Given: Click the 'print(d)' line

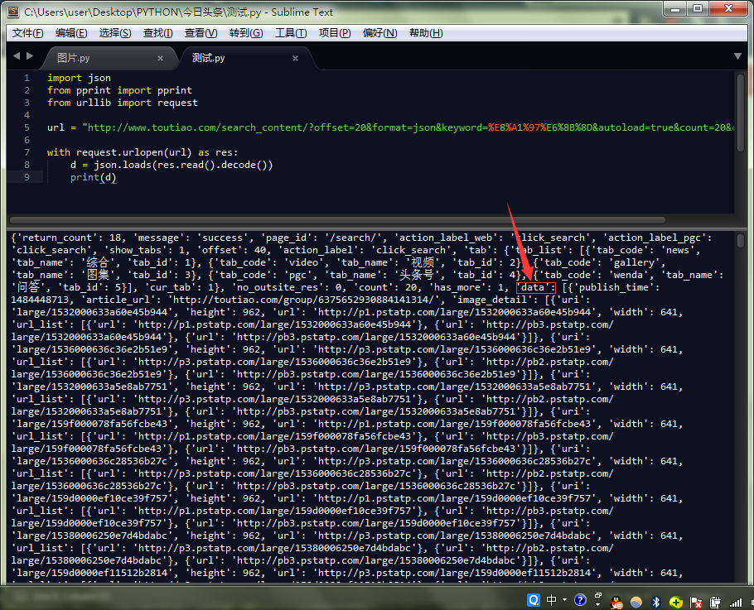Looking at the screenshot, I should [x=94, y=177].
